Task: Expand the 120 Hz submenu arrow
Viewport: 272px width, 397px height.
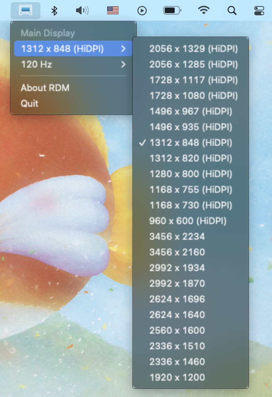Action: 123,64
